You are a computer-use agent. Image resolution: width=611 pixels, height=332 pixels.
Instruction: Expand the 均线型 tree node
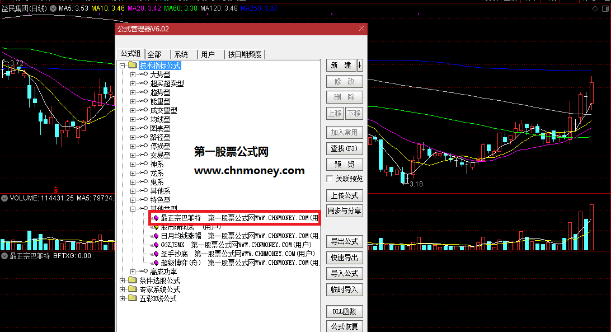[133, 119]
